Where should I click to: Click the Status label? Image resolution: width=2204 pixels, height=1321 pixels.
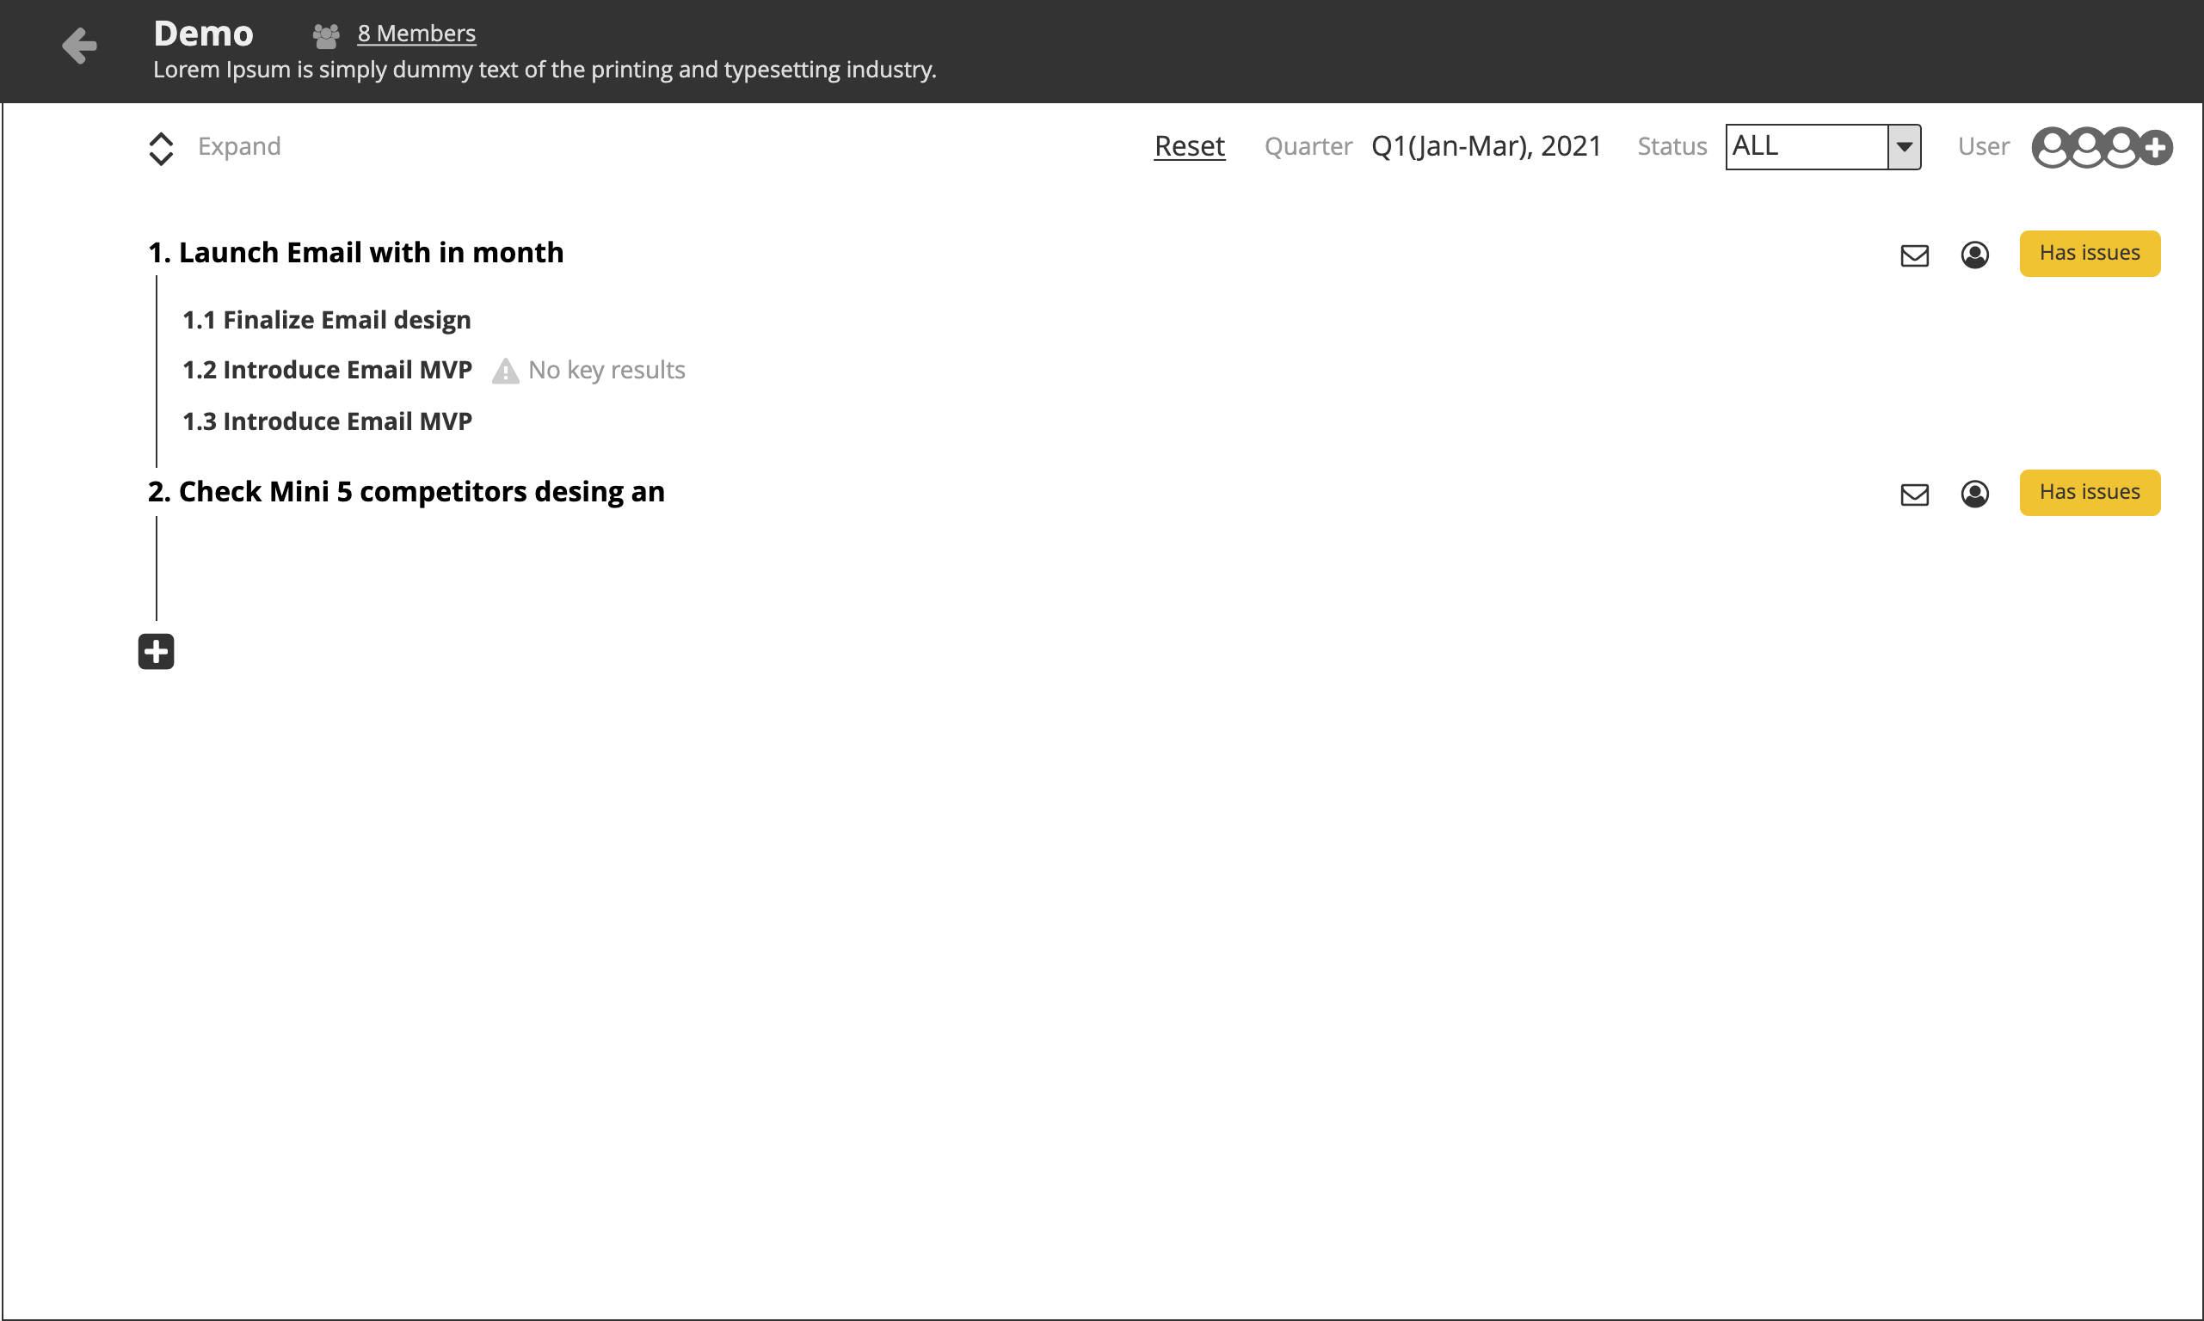(x=1671, y=146)
